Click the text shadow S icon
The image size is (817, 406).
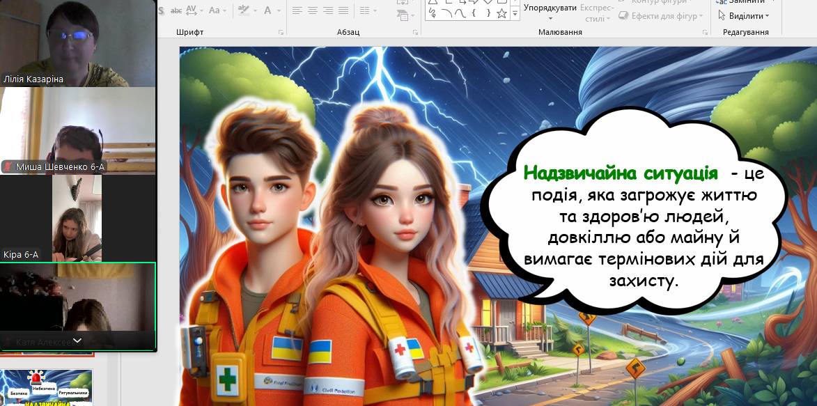tap(161, 10)
